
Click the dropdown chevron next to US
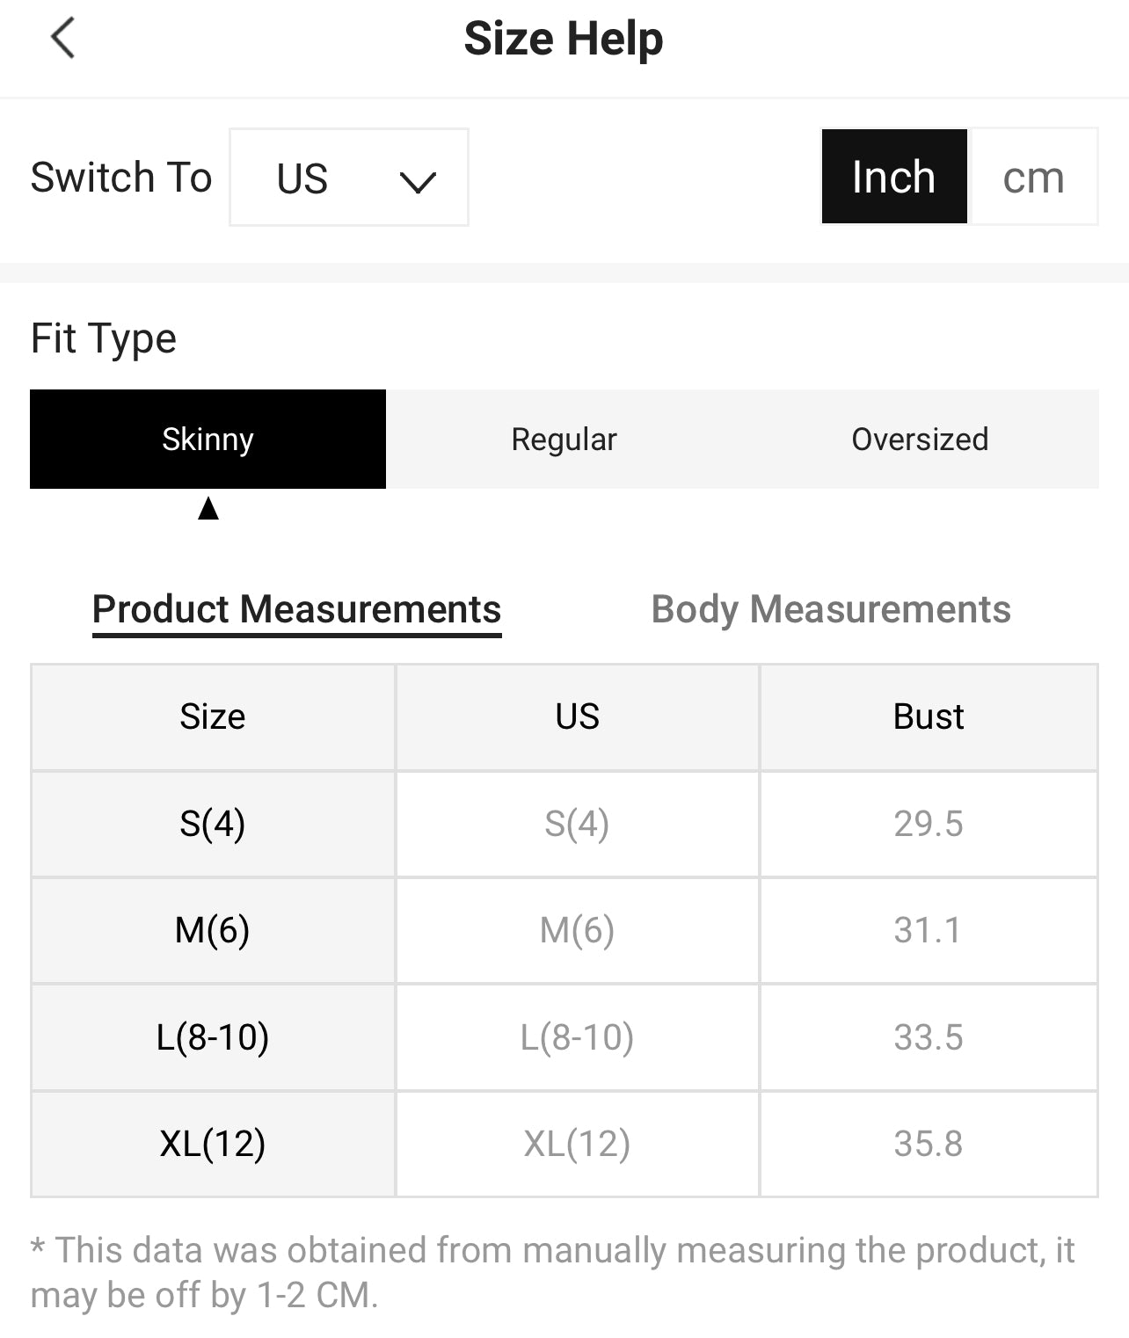[417, 181]
